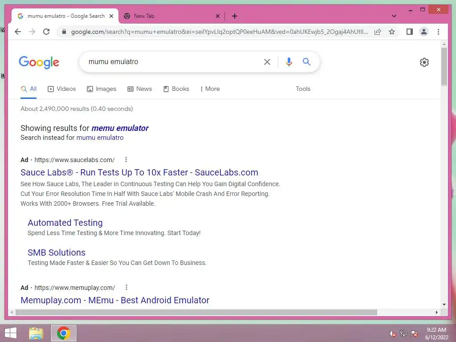Viewport: 456px width, 342px height.
Task: Open a new tab with the plus button
Action: (234, 16)
